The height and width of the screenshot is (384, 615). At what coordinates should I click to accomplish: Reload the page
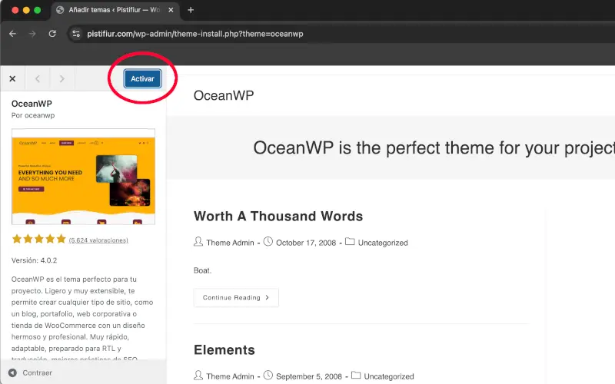coord(52,34)
